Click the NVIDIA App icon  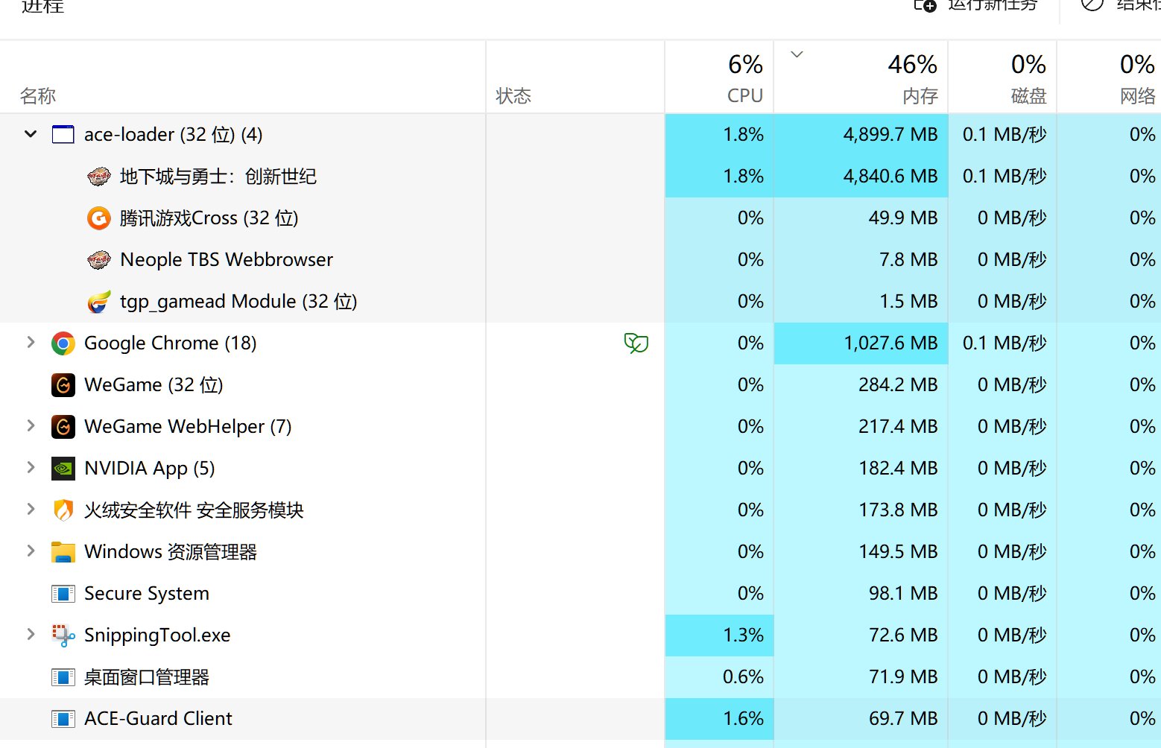coord(63,469)
